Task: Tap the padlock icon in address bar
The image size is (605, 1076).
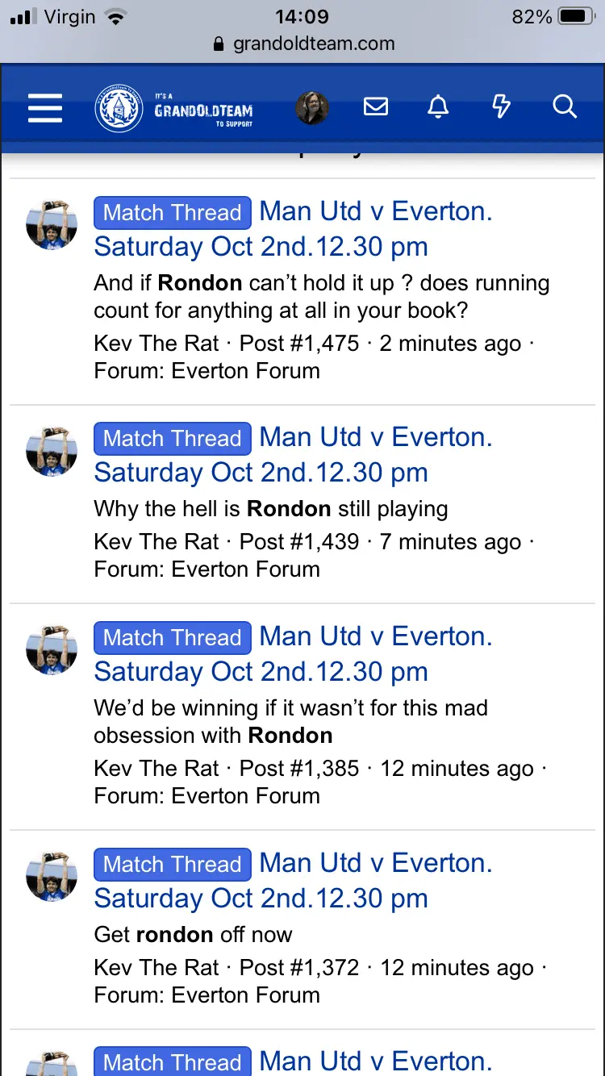Action: 218,44
